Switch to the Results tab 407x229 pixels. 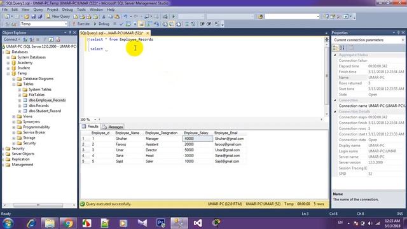(90, 127)
